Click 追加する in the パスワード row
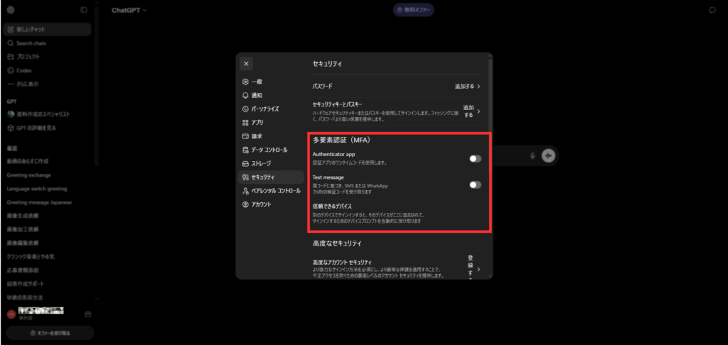 467,87
